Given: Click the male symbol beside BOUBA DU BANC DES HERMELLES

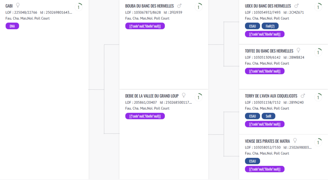Looking at the screenshot, I should tap(179, 6).
